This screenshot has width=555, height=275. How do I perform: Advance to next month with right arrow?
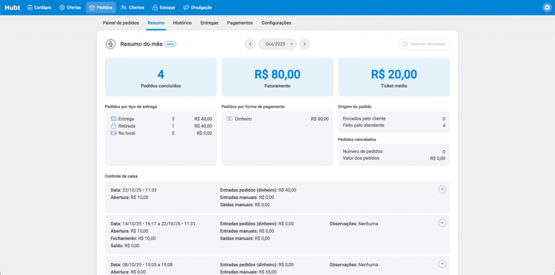[305, 44]
